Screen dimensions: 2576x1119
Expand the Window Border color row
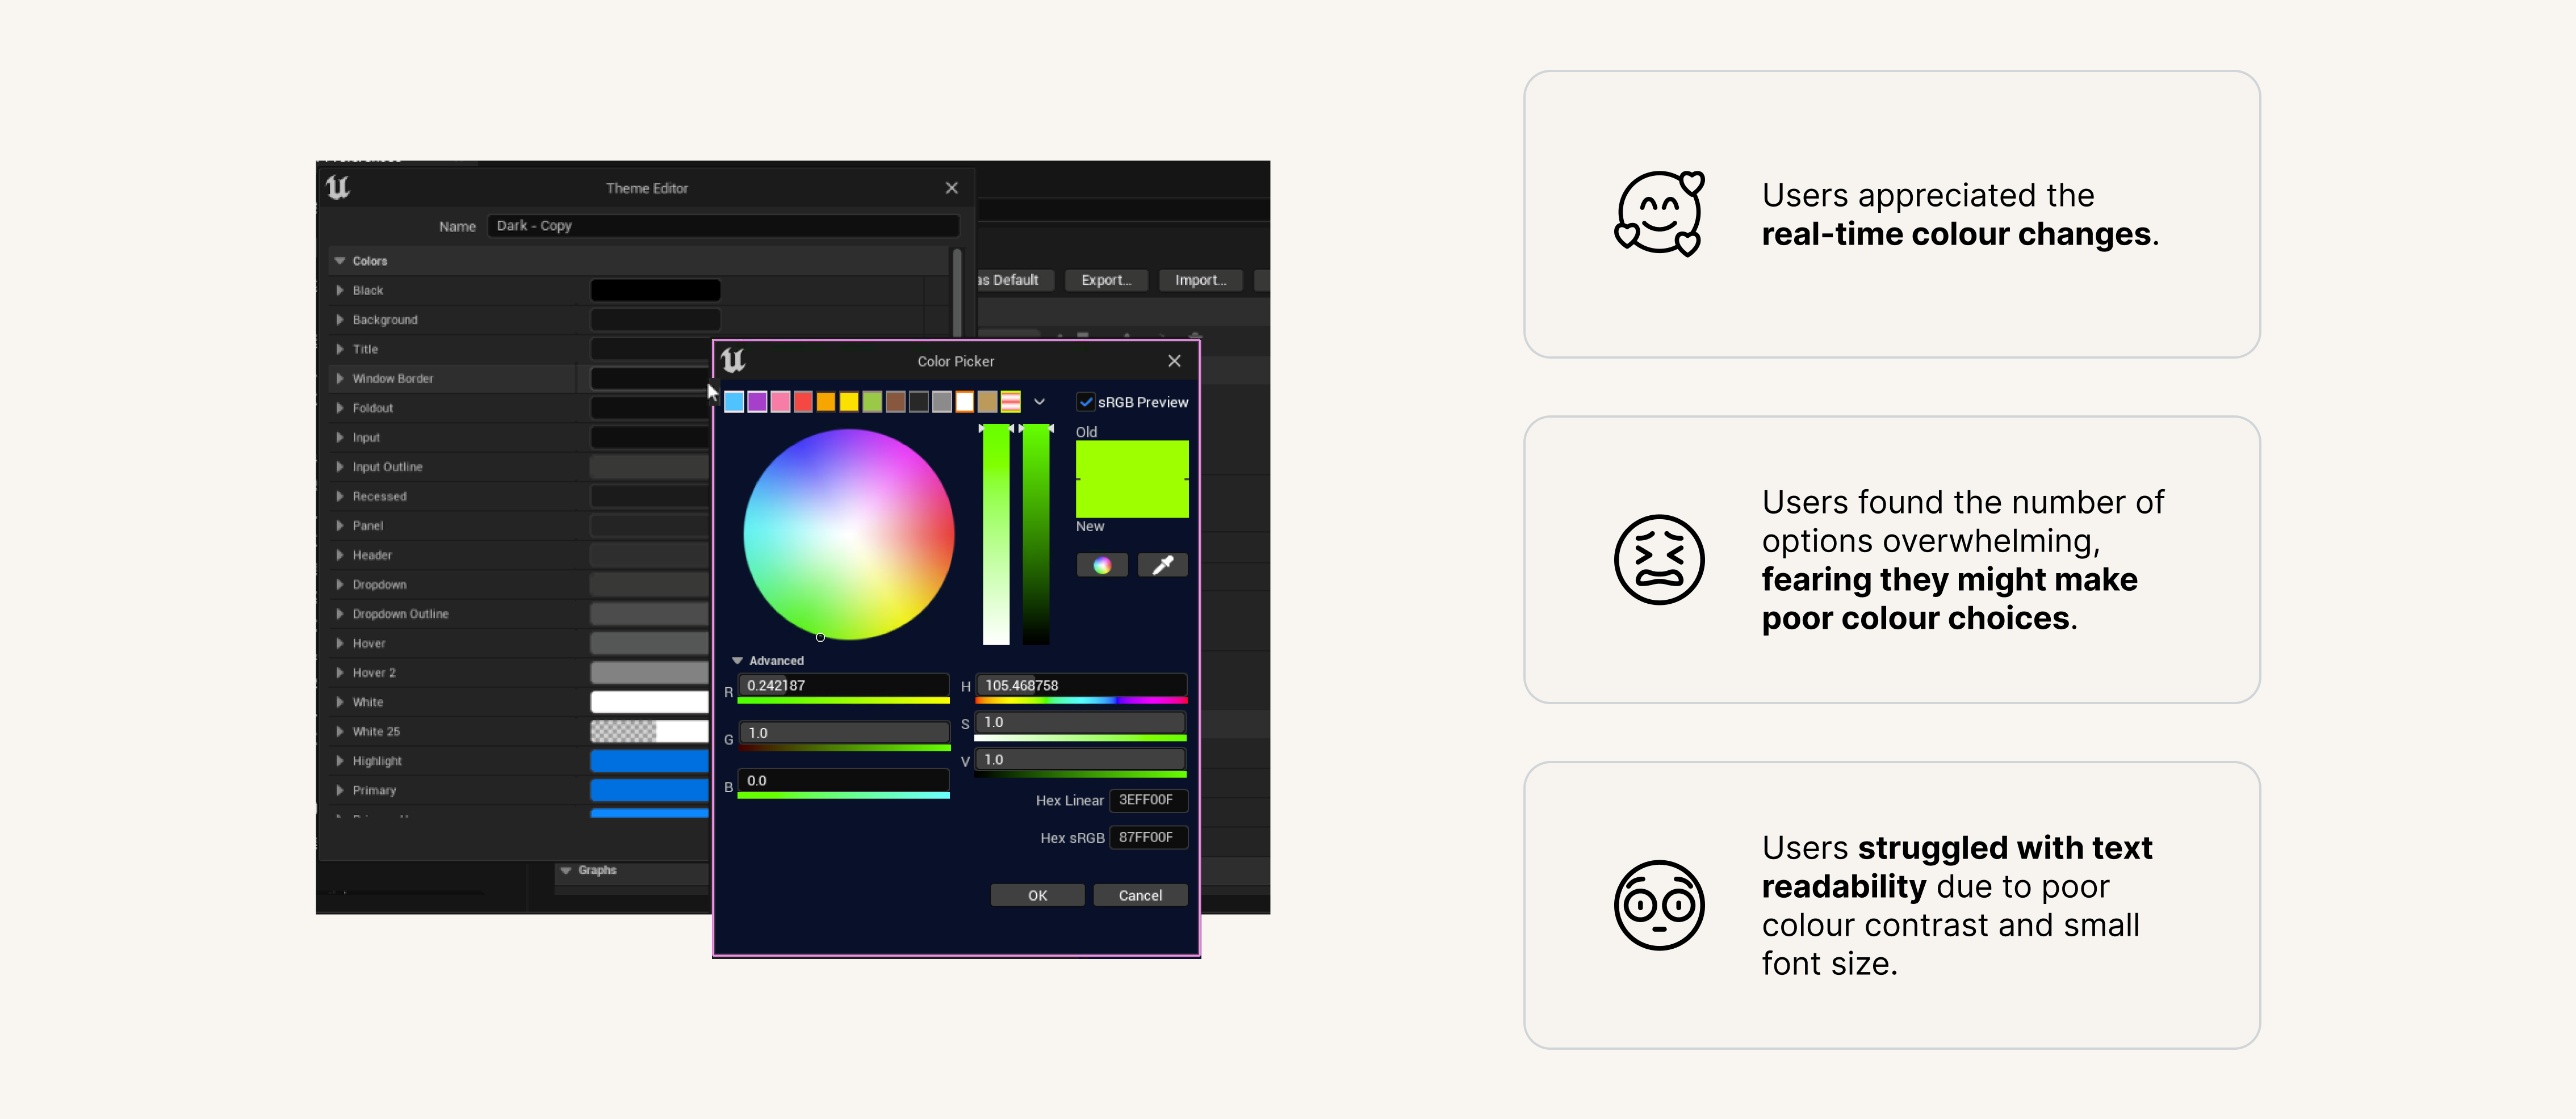point(340,378)
